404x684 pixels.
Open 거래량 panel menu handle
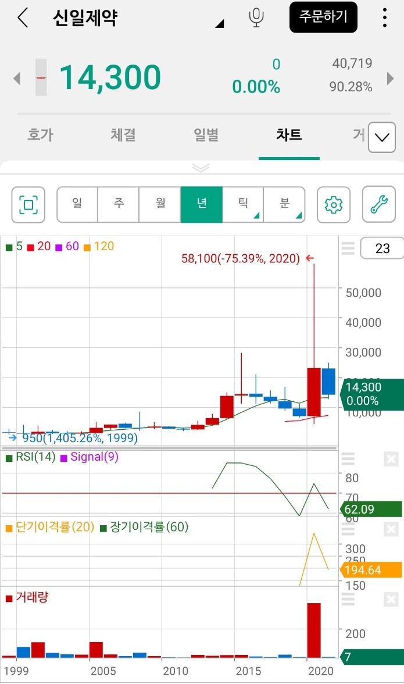(x=348, y=599)
